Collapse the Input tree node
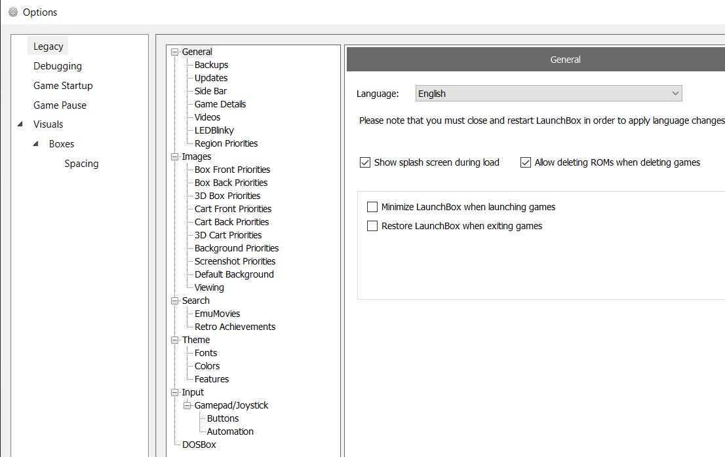Screen dimensions: 725x457 pyautogui.click(x=175, y=392)
